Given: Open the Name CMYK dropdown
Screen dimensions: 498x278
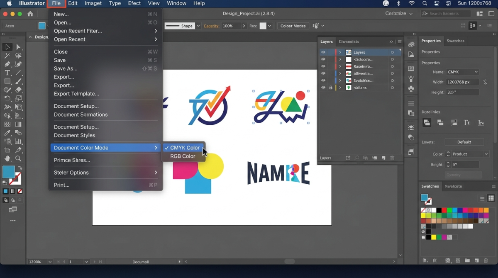Looking at the screenshot, I should coord(462,72).
